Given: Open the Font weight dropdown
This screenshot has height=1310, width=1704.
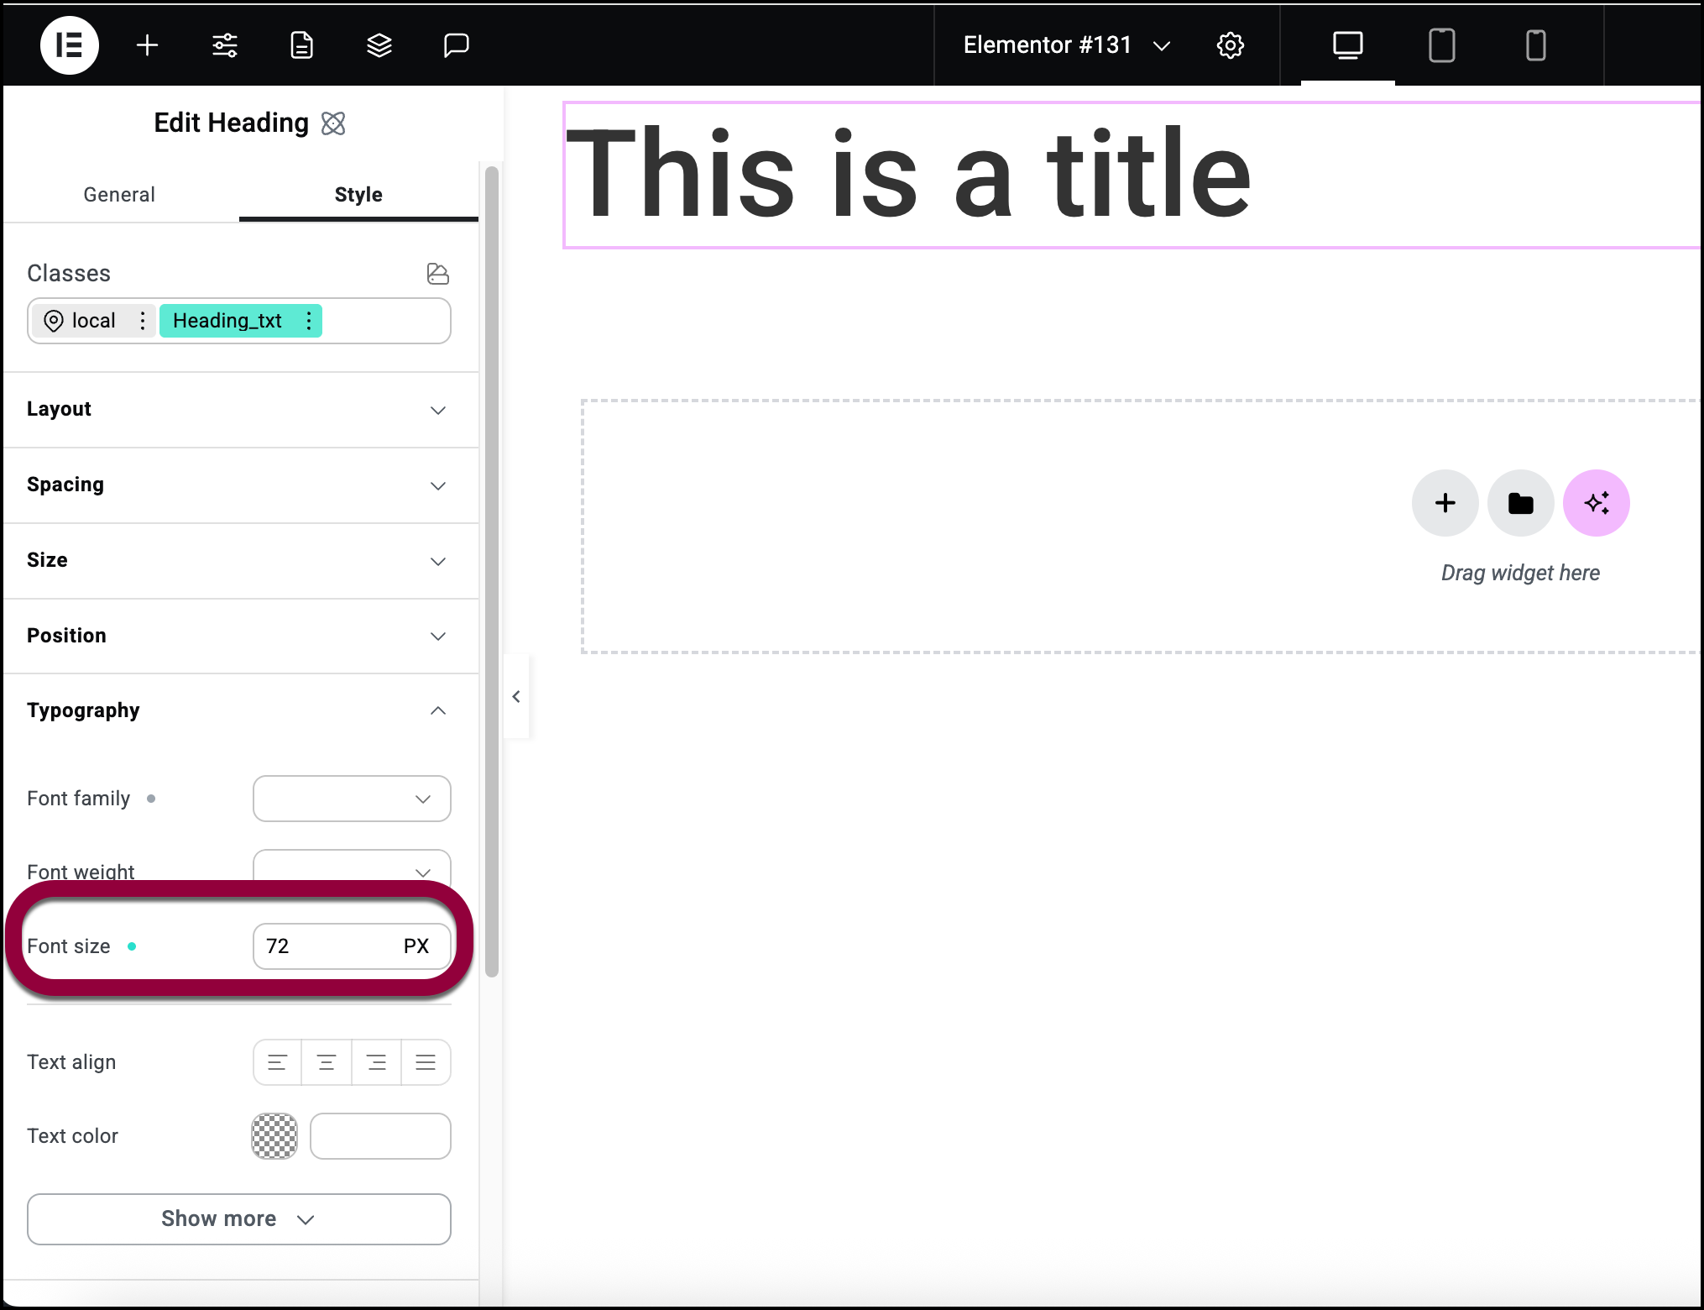Looking at the screenshot, I should [x=352, y=868].
